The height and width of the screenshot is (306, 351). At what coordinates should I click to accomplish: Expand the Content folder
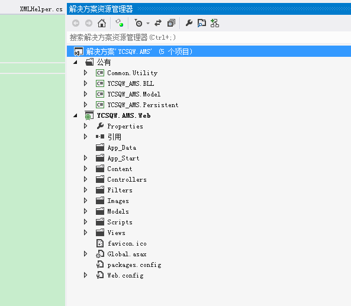point(85,169)
